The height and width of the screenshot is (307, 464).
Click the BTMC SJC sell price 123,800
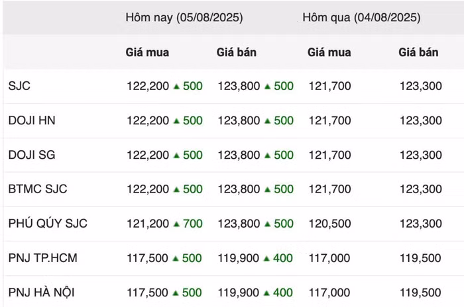click(239, 189)
